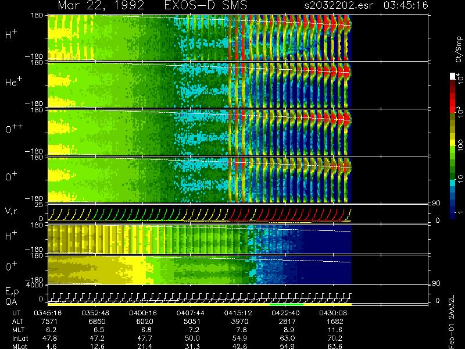
Task: Click MLT value '6.2'
Action: point(51,330)
